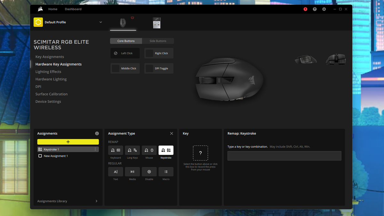Viewport: 384px width, 216px height.
Task: Open the Keystroke 1 three-dot menu
Action: pos(95,149)
